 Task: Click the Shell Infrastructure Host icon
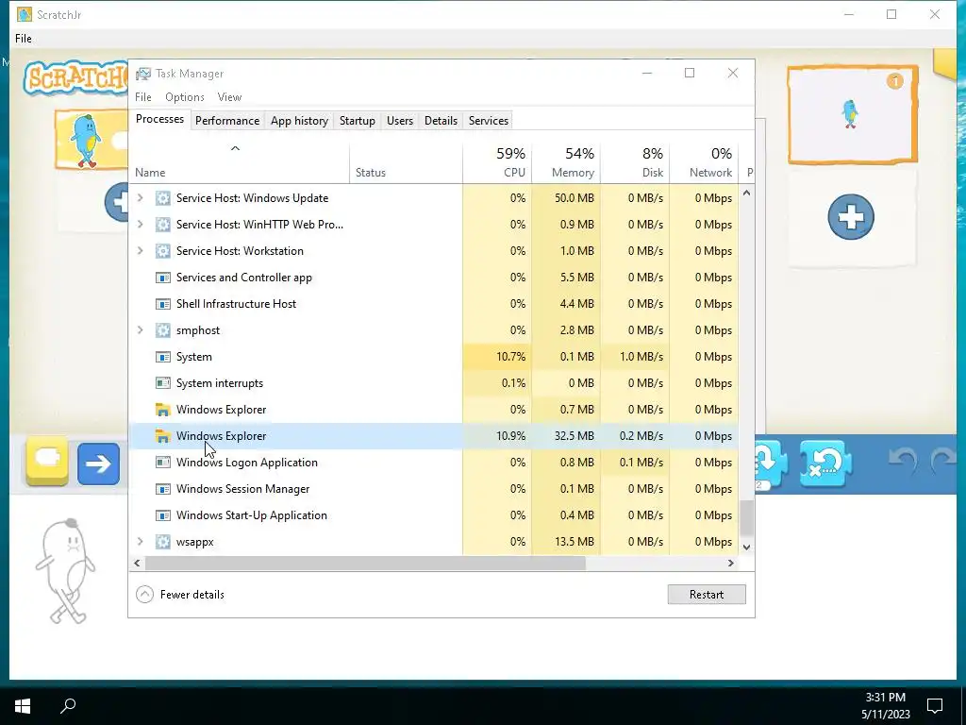(162, 304)
